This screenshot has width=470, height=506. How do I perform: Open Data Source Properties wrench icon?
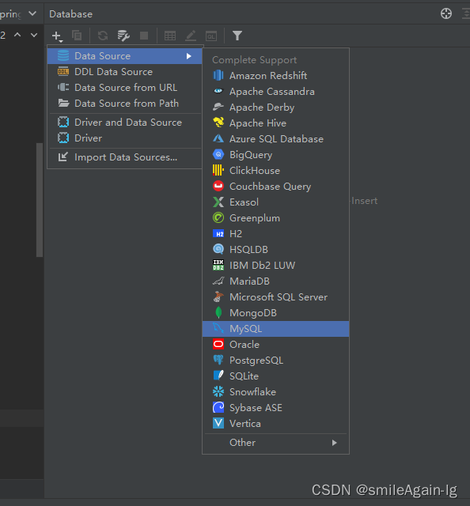(123, 36)
